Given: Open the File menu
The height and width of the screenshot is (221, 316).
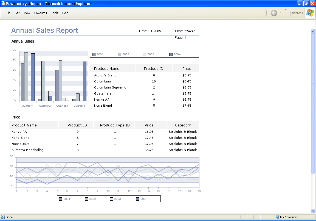Looking at the screenshot, I should (x=8, y=13).
